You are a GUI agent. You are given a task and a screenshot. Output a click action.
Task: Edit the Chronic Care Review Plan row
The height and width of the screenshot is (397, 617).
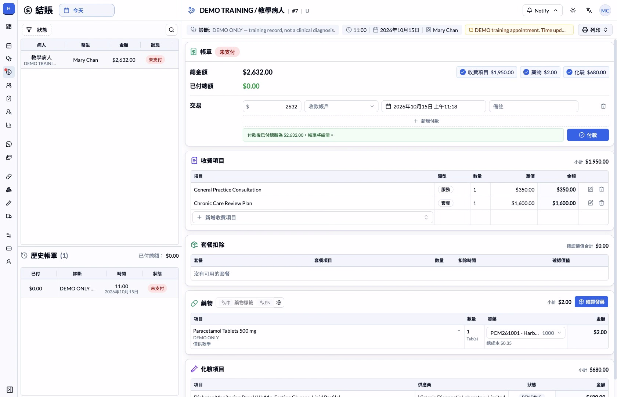[x=591, y=203]
